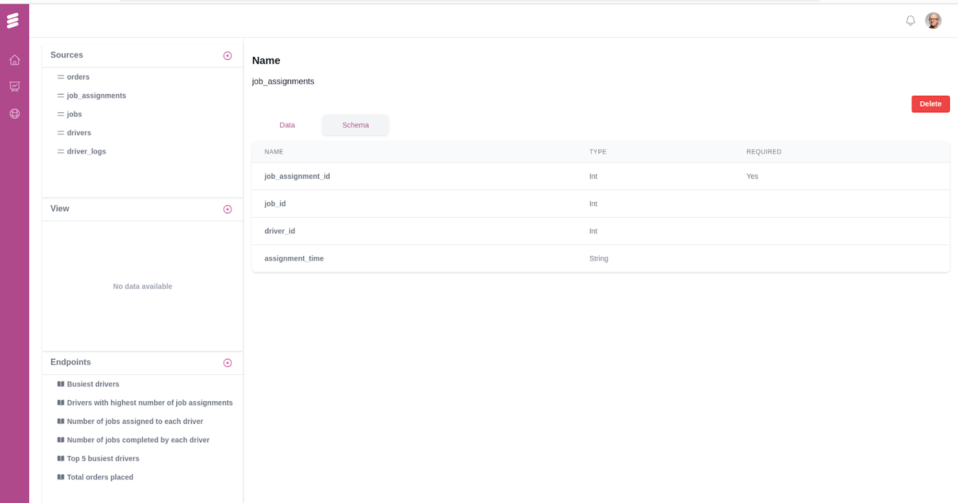Open the dashboard presentation icon in sidebar
This screenshot has height=503, width=958.
coord(15,87)
